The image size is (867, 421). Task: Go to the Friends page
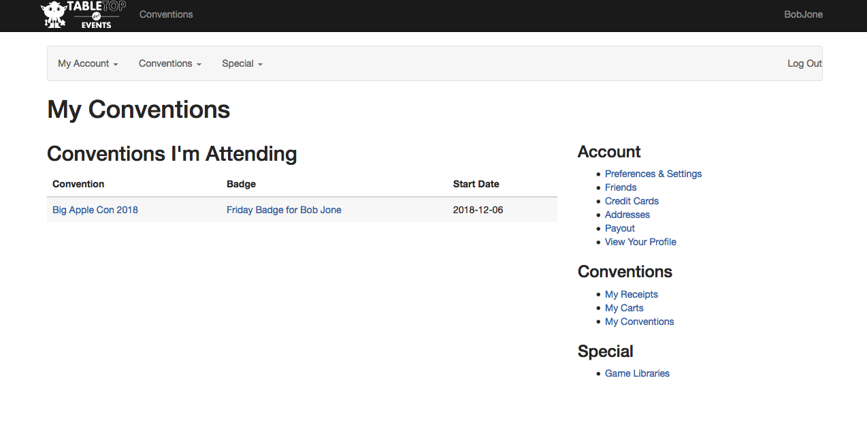tap(621, 187)
